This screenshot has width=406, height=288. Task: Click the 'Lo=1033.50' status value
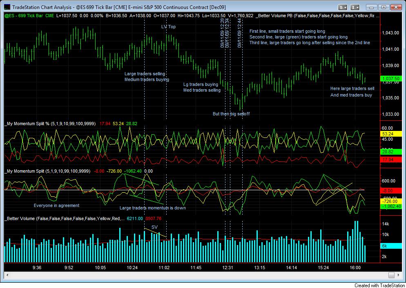coord(214,16)
